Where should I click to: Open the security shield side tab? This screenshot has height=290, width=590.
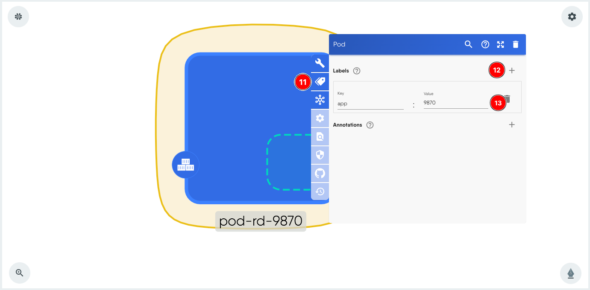click(x=320, y=155)
